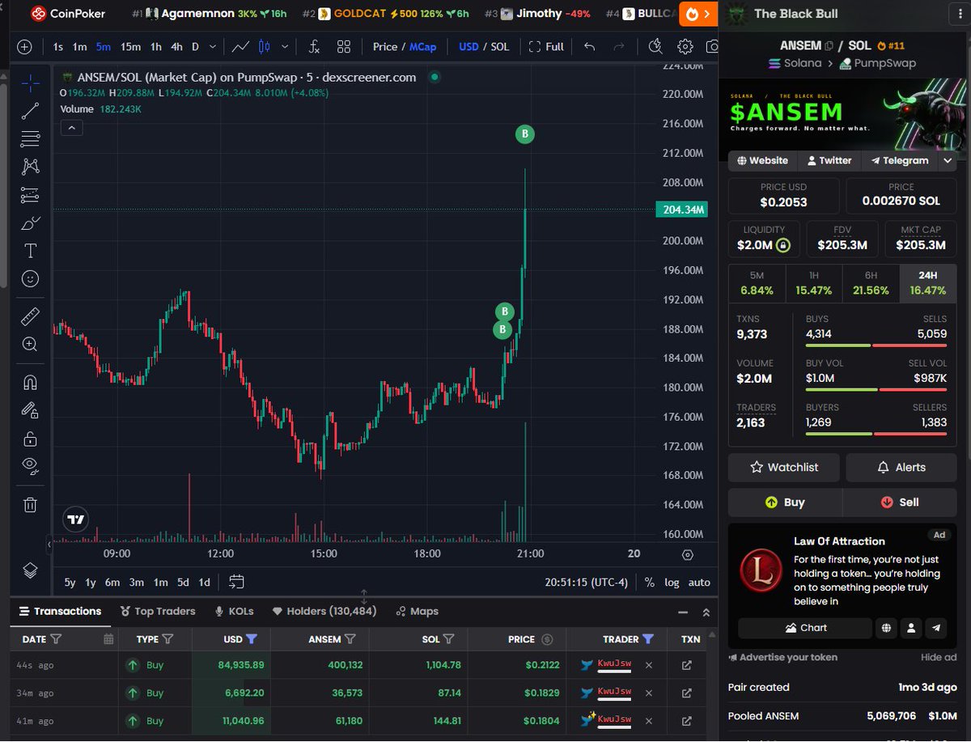Viewport: 971px width, 742px height.
Task: Open the USD column filter
Action: (x=252, y=639)
